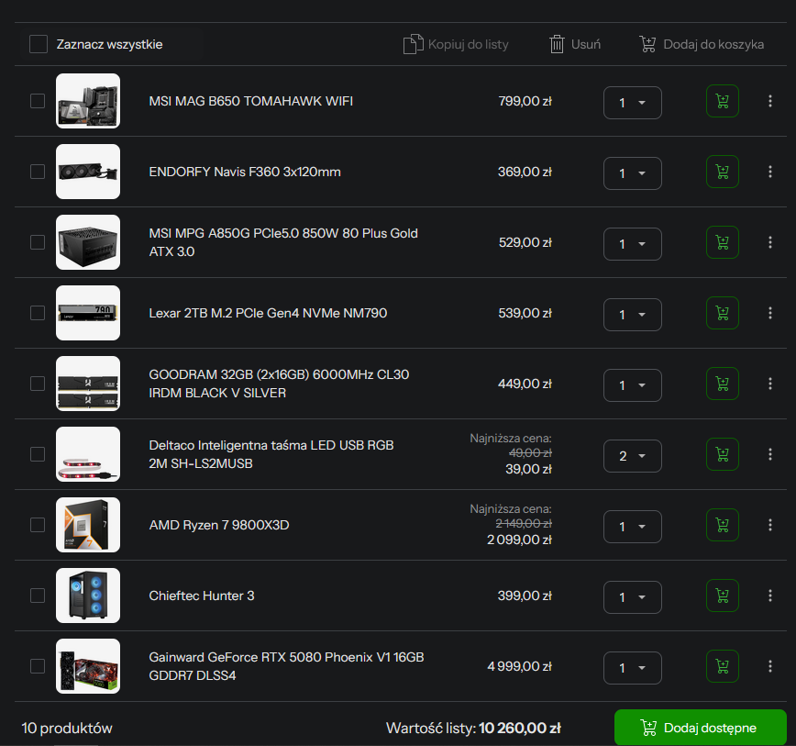Open quantity dropdown for MSI MPG A850G
Image resolution: width=796 pixels, height=746 pixels.
pyautogui.click(x=633, y=244)
